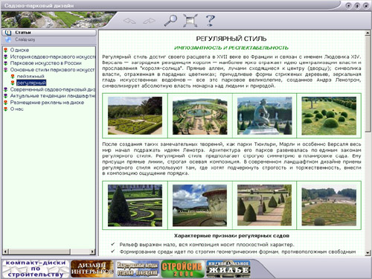Click the tree panel horizontal scrollbar thumb
372x279 pixels.
pyautogui.click(x=39, y=251)
